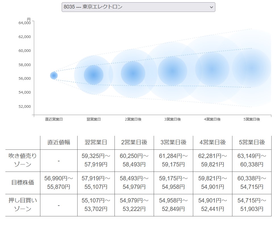277x226 pixels.
Task: Click cell 57,919円～55,107円
Action: (x=96, y=183)
